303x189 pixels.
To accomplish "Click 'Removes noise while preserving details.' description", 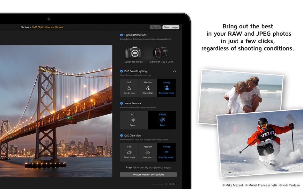I will coord(138,108).
